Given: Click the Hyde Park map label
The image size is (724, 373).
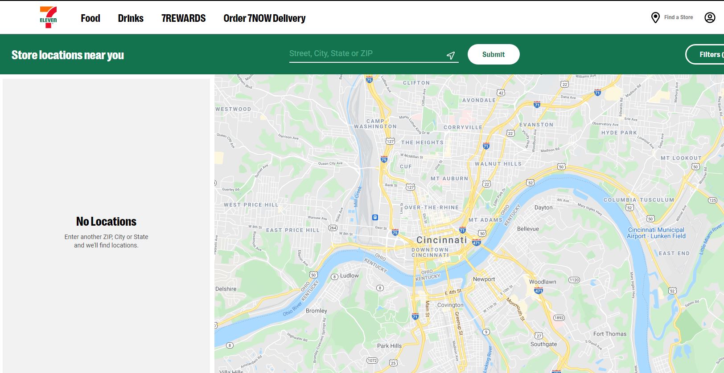Looking at the screenshot, I should tap(619, 133).
